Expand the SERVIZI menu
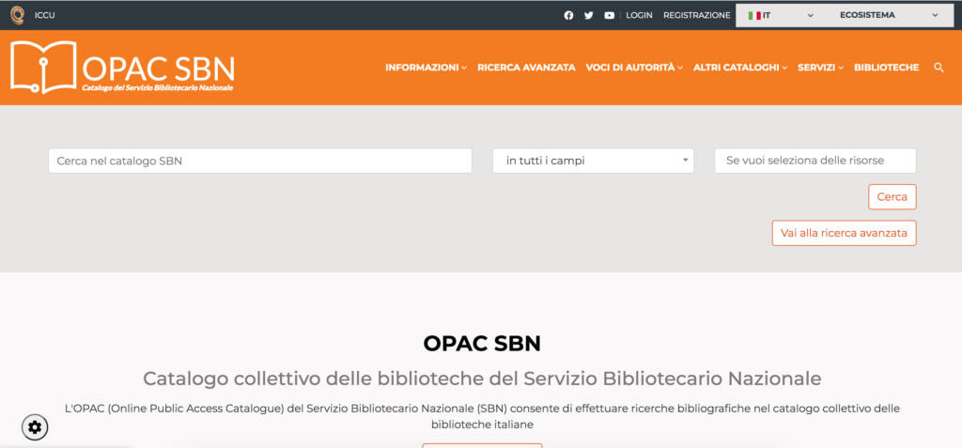962x448 pixels. coord(821,68)
